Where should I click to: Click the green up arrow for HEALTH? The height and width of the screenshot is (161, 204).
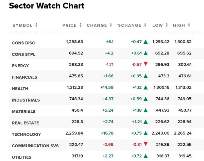[145, 88]
